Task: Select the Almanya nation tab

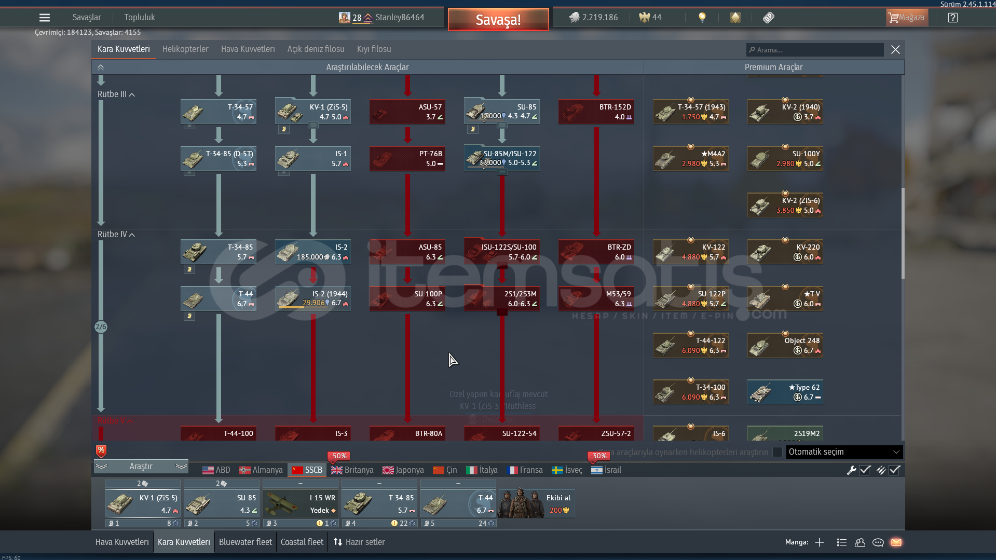Action: (x=261, y=470)
